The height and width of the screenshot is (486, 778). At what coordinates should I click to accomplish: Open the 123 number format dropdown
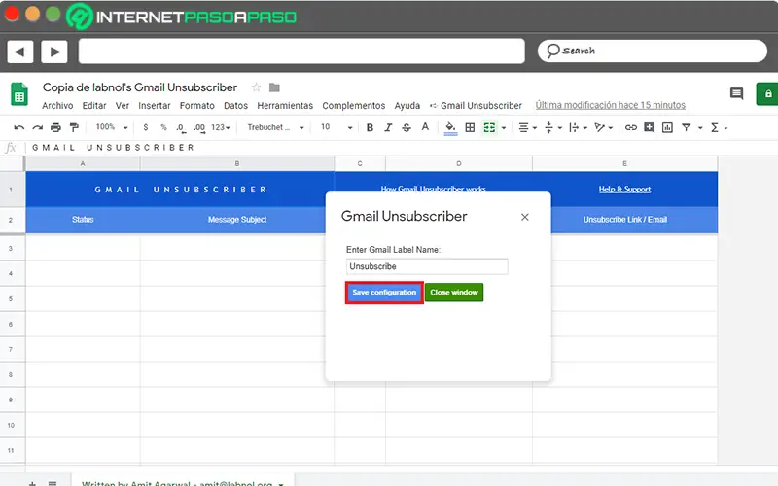point(221,128)
